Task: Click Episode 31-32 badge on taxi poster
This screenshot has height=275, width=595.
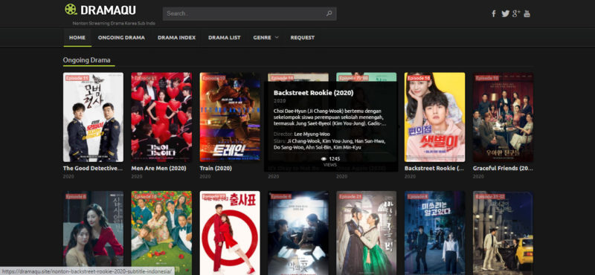Action: pyautogui.click(x=490, y=196)
